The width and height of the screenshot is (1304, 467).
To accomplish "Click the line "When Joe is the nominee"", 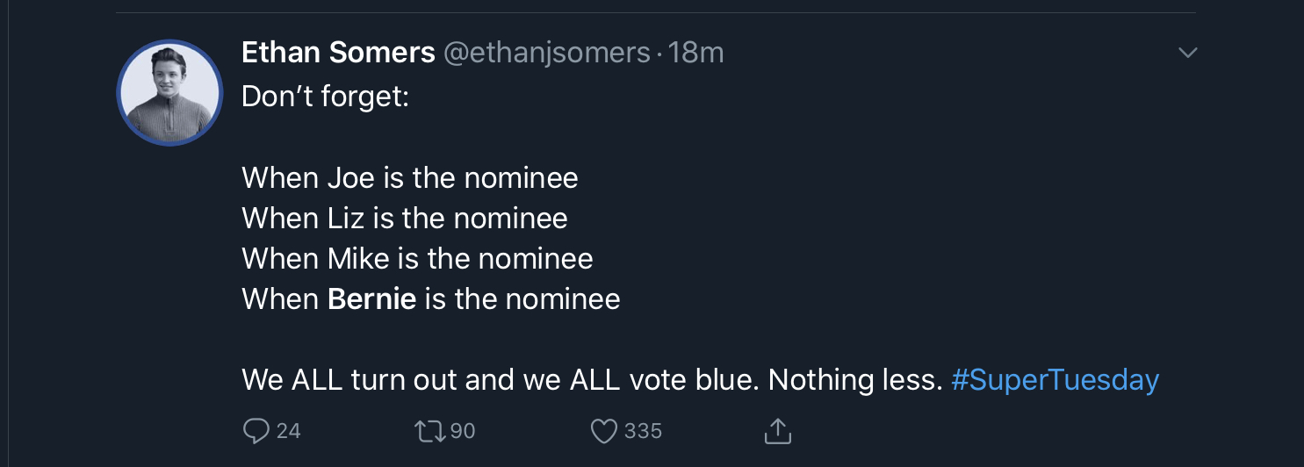I will (x=410, y=178).
